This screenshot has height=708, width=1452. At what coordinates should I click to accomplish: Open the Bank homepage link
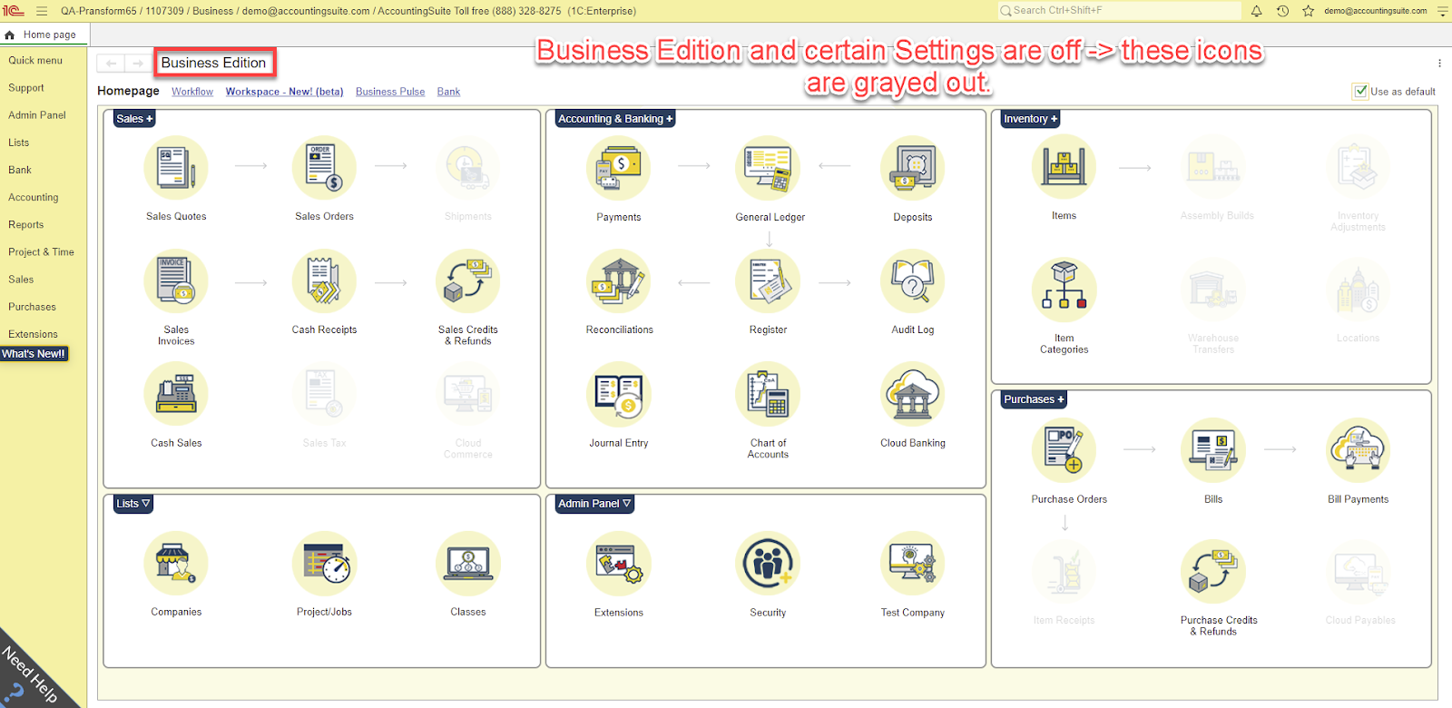tap(448, 92)
